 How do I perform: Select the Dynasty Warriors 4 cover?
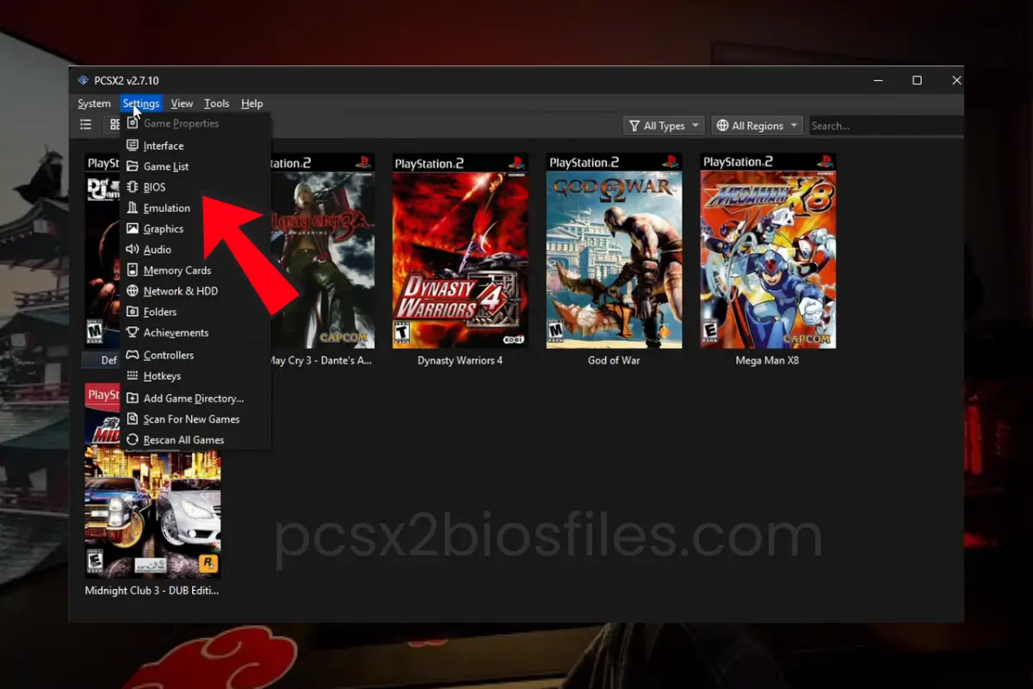tap(461, 251)
